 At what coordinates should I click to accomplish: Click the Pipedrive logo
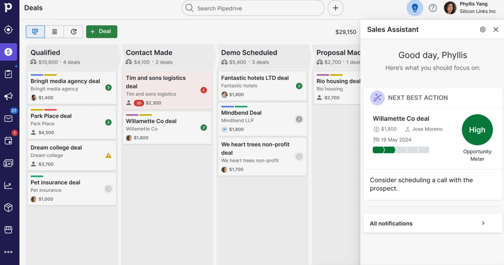[x=8, y=7]
